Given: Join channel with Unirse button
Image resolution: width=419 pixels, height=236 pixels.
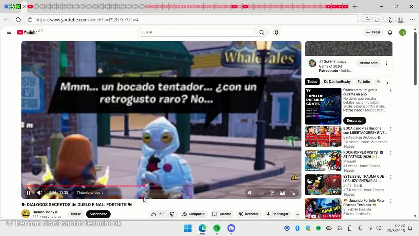Looking at the screenshot, I should coord(76,214).
